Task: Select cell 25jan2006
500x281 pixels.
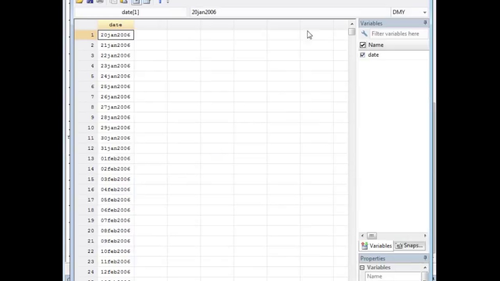Action: click(x=116, y=87)
